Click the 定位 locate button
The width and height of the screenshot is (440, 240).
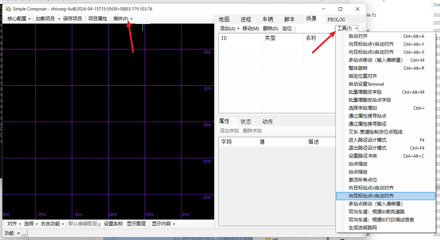[x=287, y=28]
